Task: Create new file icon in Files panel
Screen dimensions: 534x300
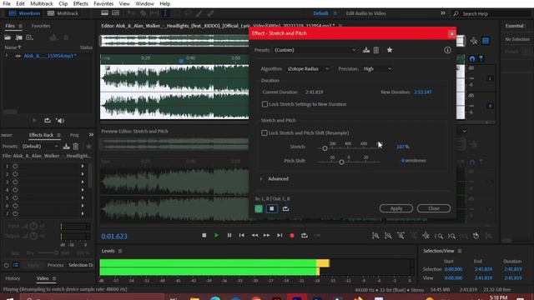Action: coord(29,37)
